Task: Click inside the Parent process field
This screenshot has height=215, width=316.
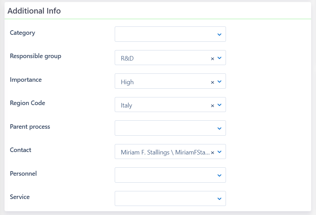Action: tap(163, 128)
